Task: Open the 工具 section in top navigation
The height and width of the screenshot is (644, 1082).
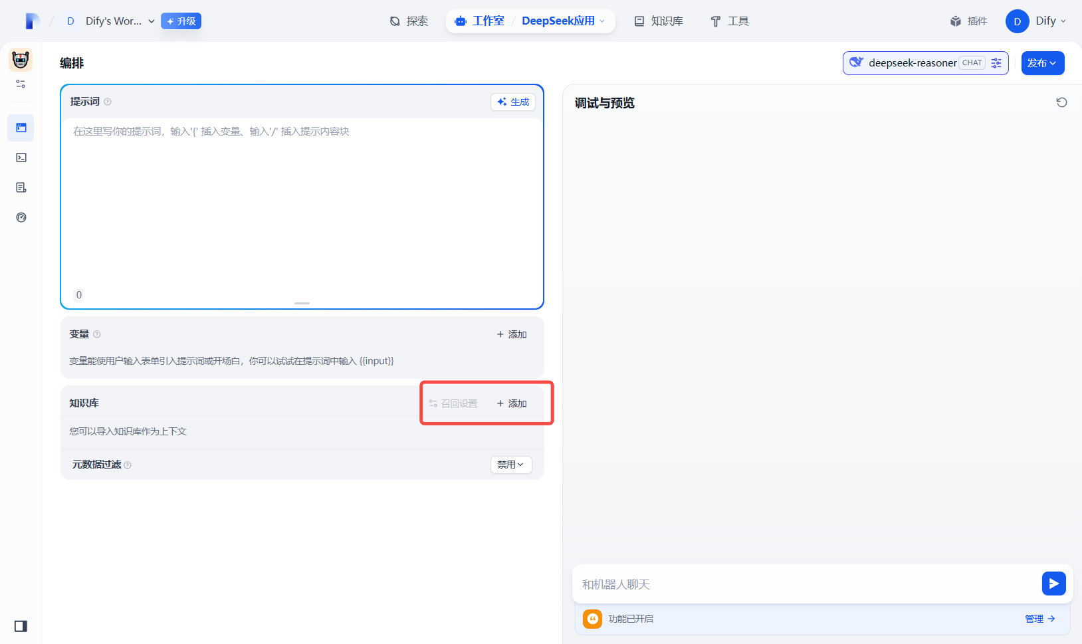Action: 729,21
